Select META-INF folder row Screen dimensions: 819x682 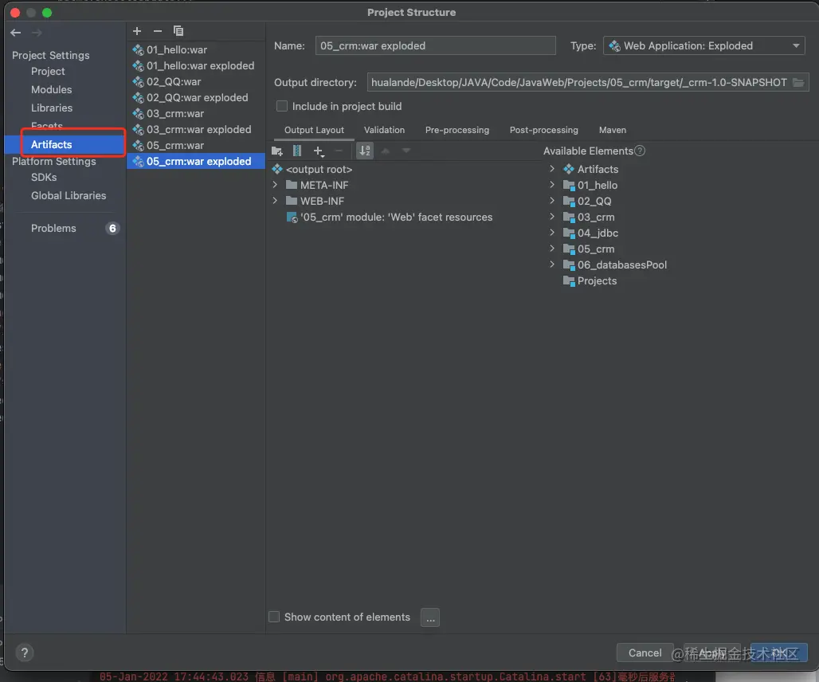pyautogui.click(x=317, y=185)
